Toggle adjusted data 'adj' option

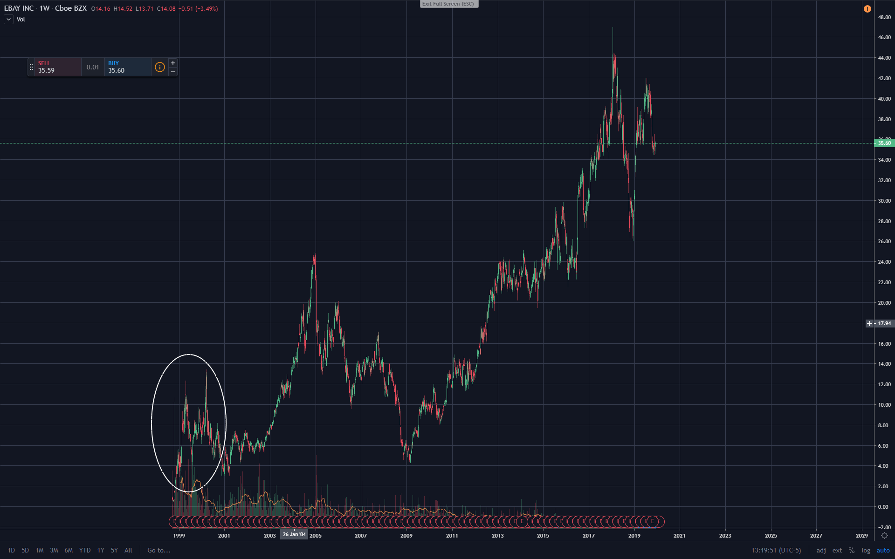[x=821, y=550]
